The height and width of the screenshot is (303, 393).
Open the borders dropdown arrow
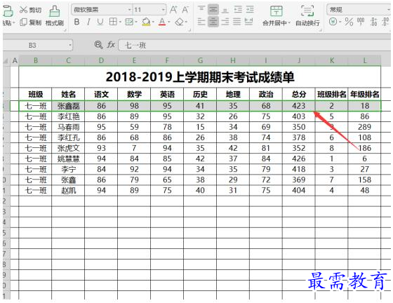click(x=120, y=22)
